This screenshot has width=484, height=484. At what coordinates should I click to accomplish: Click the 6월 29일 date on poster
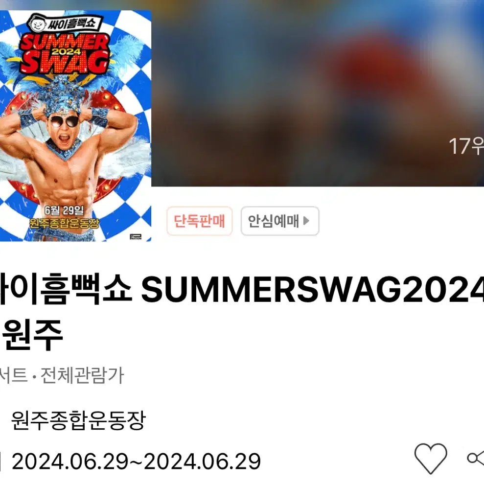coord(64,210)
